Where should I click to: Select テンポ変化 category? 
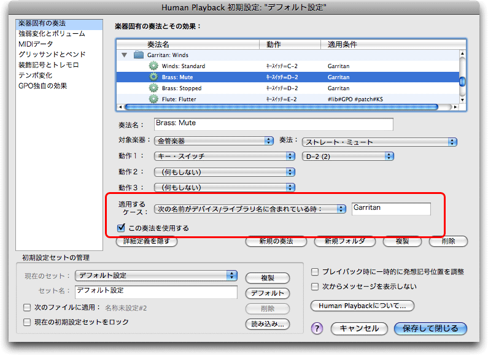tap(59, 75)
